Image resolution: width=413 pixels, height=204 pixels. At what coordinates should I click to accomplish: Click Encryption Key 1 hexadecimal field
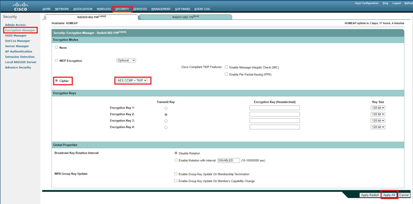(274, 108)
